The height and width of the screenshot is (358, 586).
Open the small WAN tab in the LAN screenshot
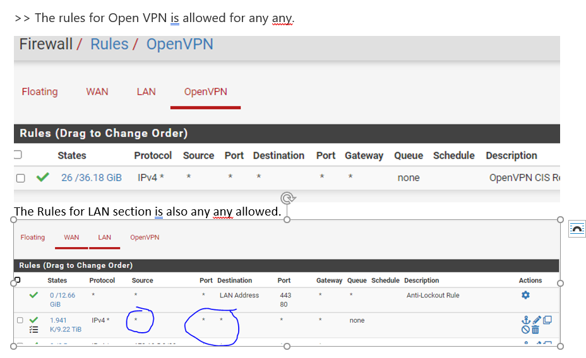pos(71,237)
